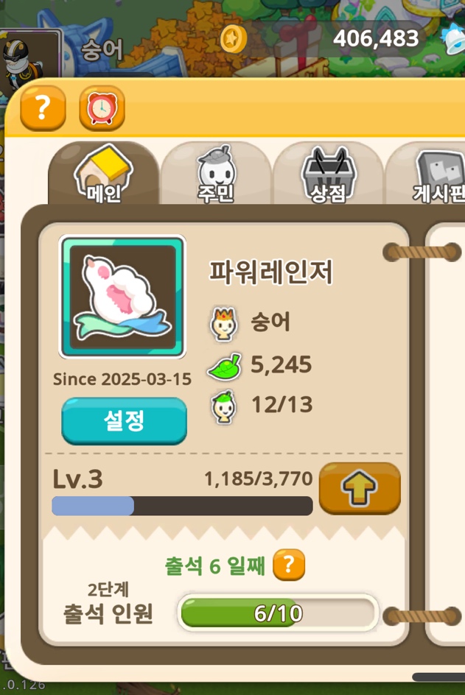Tap the blue bell icon at top
Viewport: 465px width, 695px height.
452,39
